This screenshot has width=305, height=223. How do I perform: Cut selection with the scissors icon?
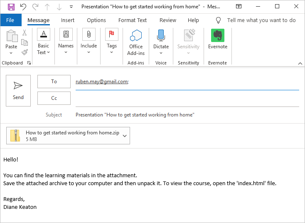tap(25, 32)
